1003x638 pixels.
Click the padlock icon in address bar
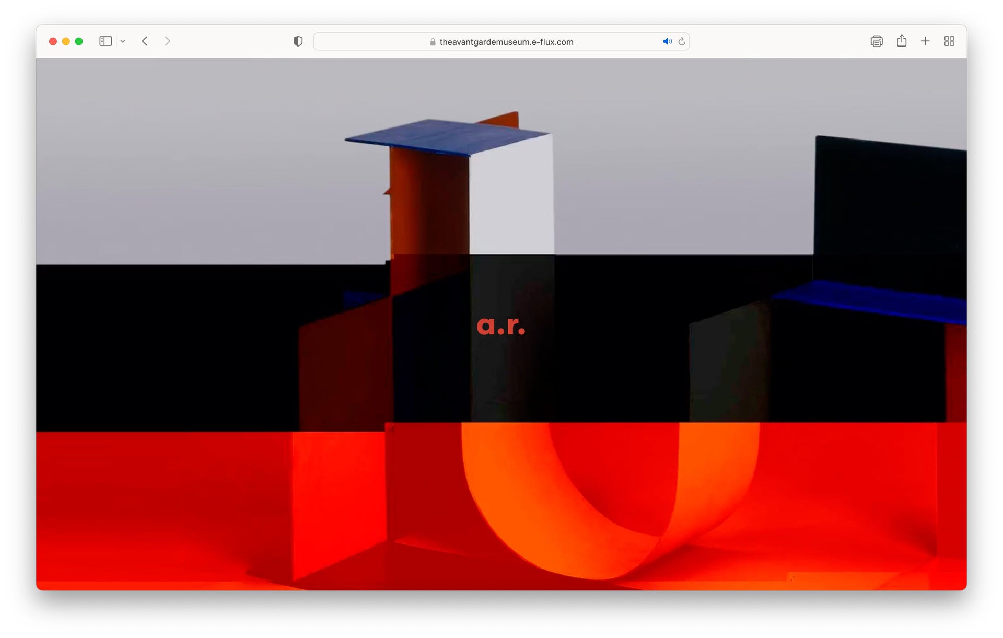(433, 42)
